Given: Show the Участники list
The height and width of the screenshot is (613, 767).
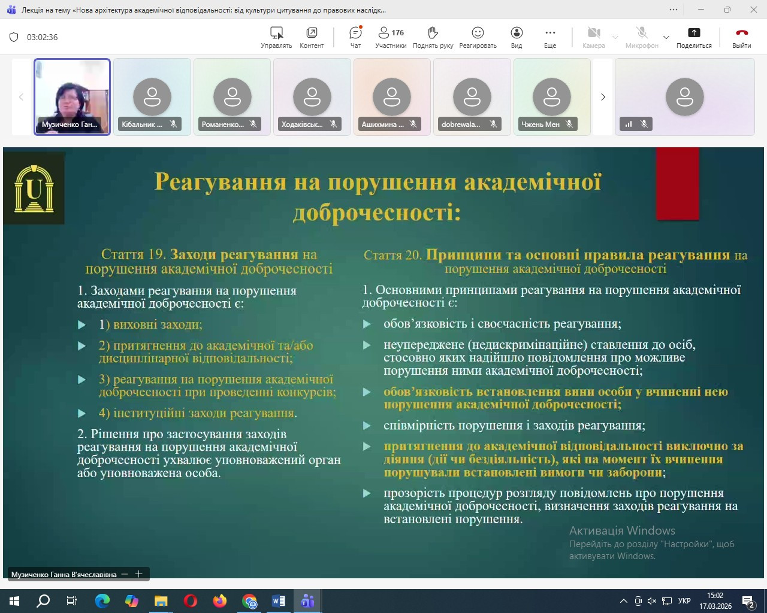Looking at the screenshot, I should (x=391, y=37).
